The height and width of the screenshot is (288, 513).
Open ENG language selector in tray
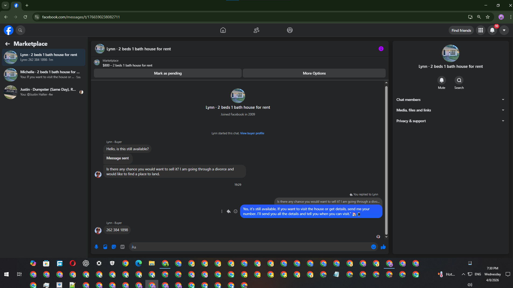pos(478,274)
